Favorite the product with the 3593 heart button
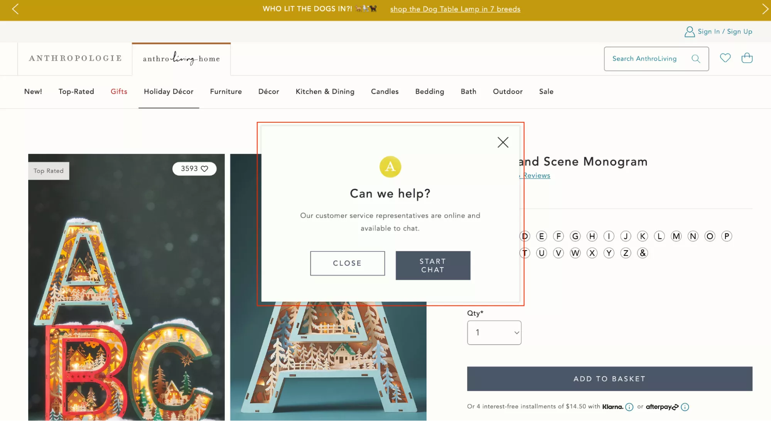This screenshot has width=771, height=421. pos(194,168)
